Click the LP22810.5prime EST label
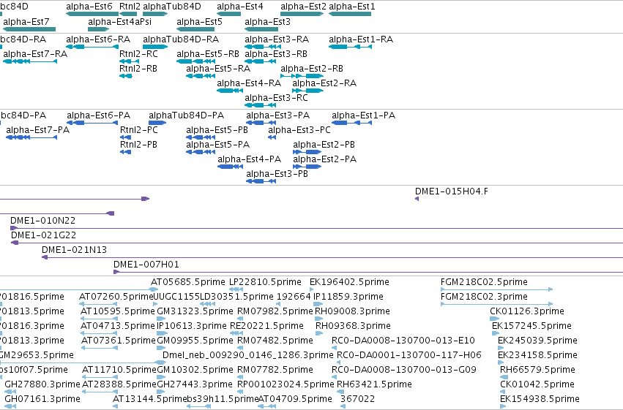Screen dimensions: 623x410 tap(266, 282)
